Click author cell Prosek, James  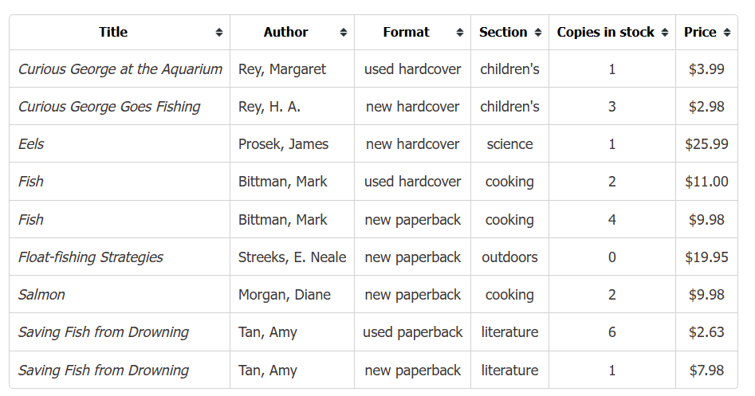283,144
